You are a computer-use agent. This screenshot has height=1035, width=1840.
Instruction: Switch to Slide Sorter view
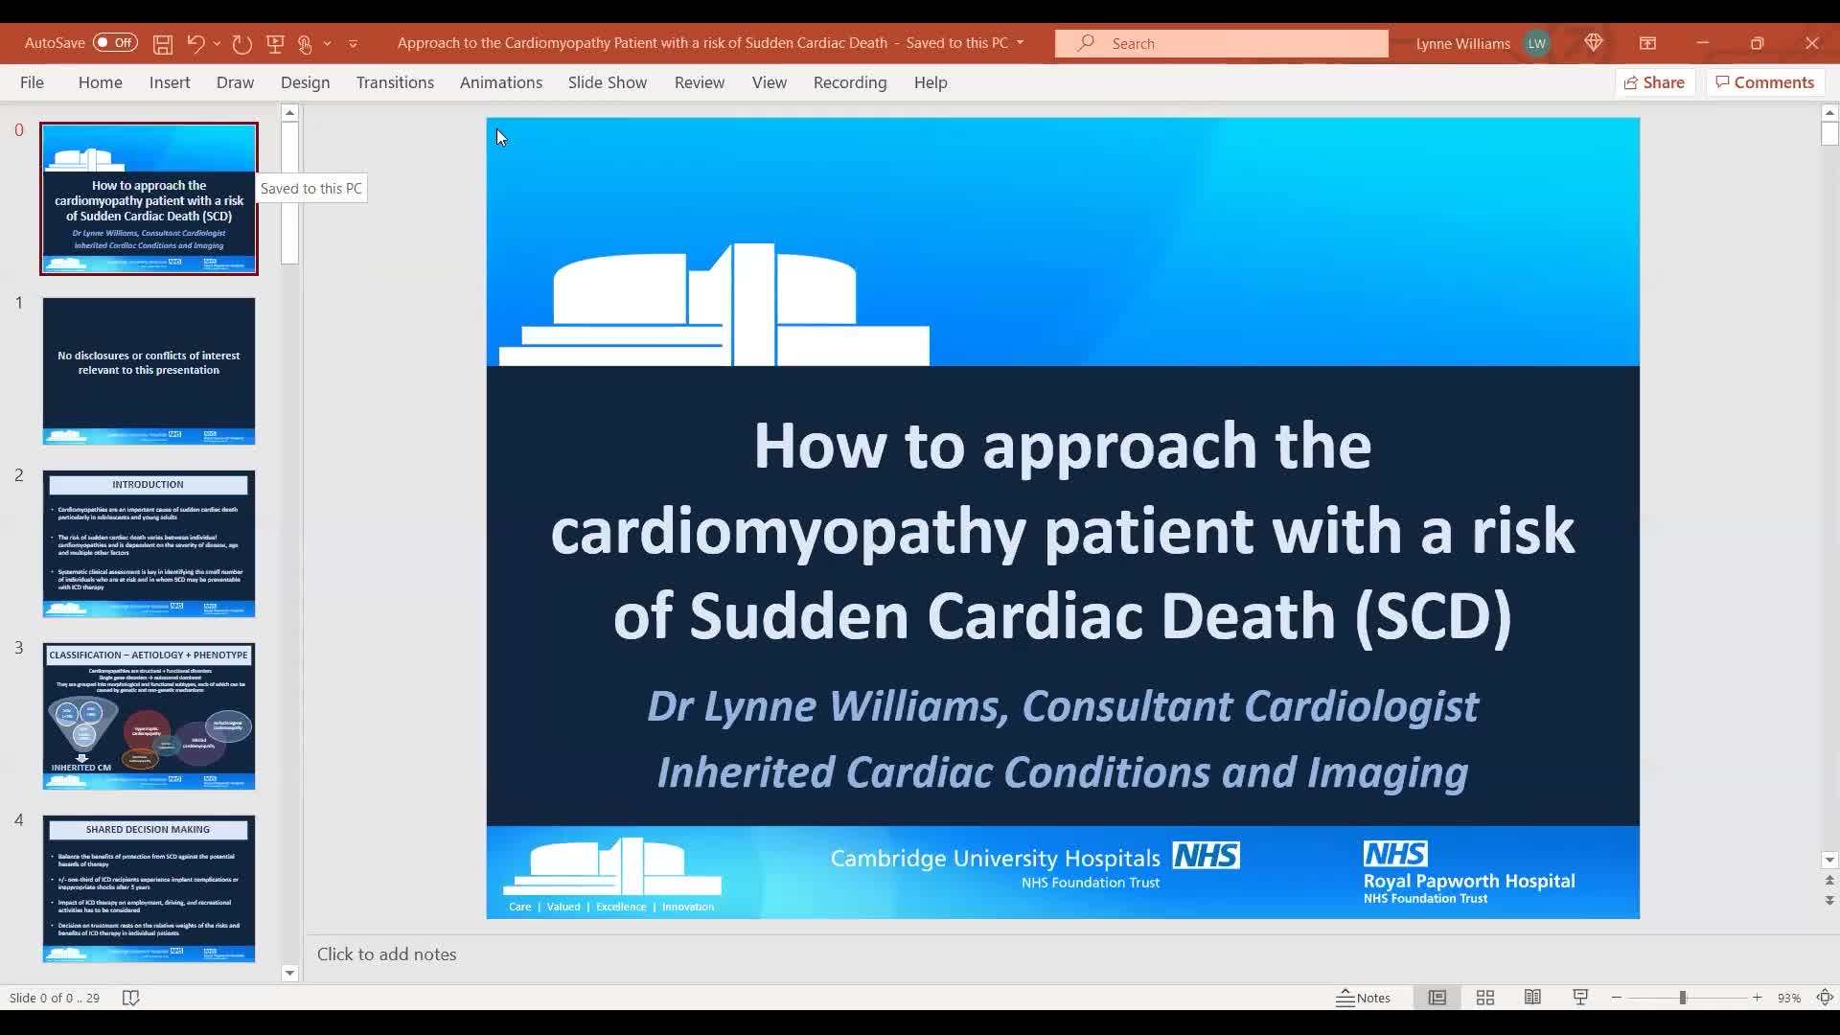[1484, 998]
